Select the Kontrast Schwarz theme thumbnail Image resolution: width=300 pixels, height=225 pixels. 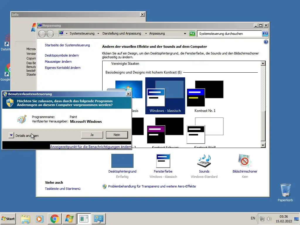click(165, 130)
